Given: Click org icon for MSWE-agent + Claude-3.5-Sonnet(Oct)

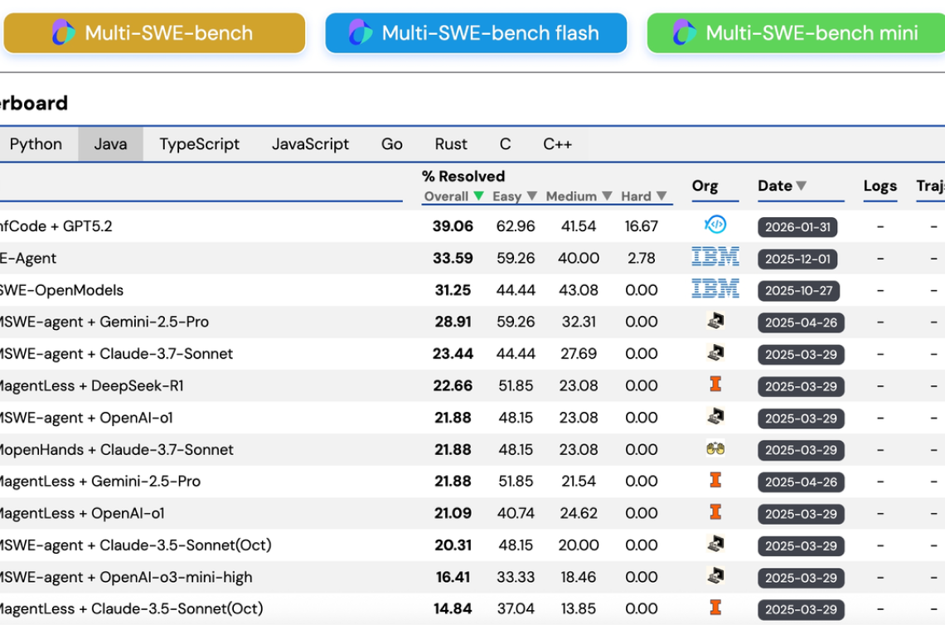Looking at the screenshot, I should (x=715, y=544).
